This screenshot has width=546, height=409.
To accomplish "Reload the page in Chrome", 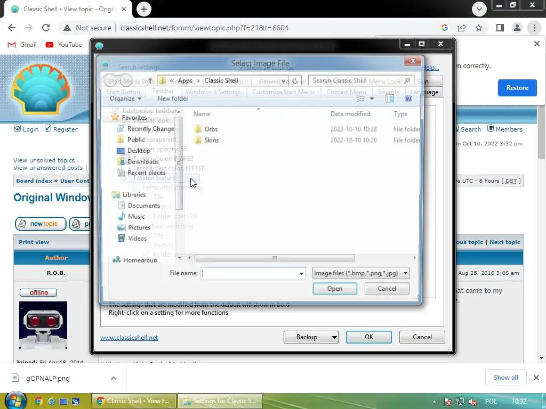I will pyautogui.click(x=46, y=28).
